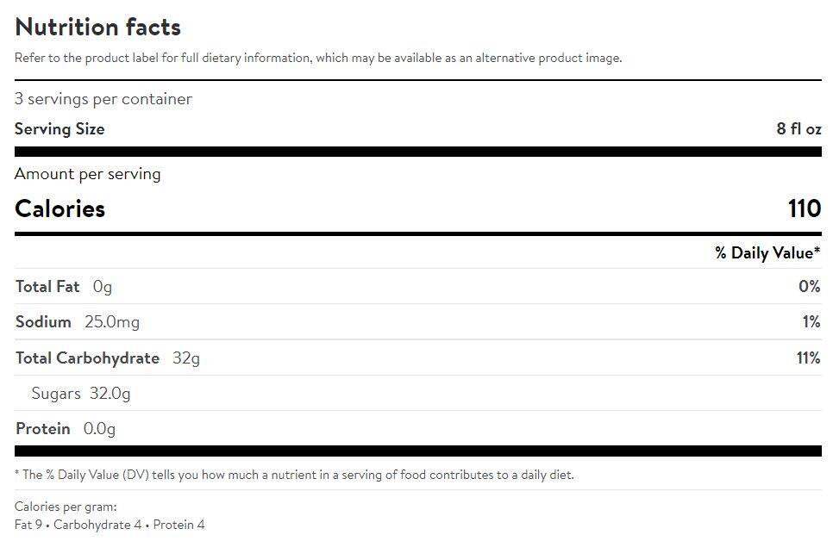Click the Nutrition facts heading
Screen dimensions: 833x541
97,27
